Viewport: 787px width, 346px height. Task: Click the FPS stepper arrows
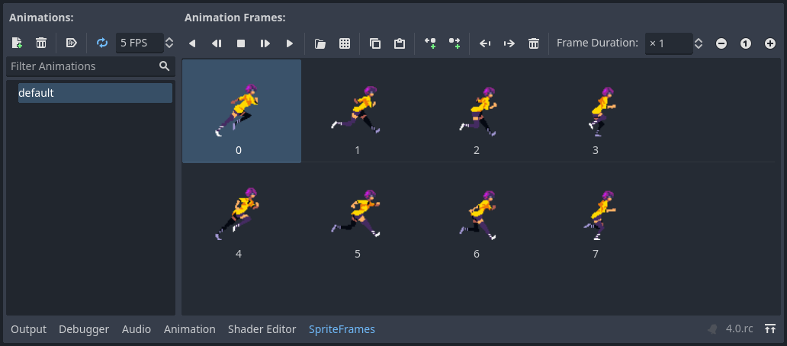tap(169, 43)
